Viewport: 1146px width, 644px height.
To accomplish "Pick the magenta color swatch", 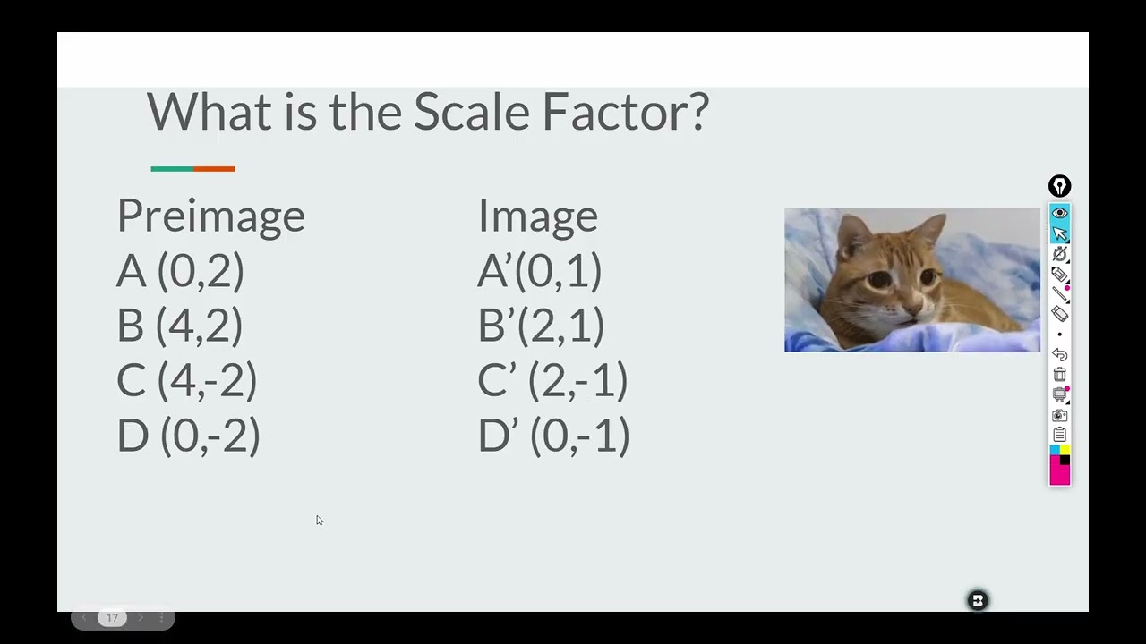I will click(x=1059, y=472).
